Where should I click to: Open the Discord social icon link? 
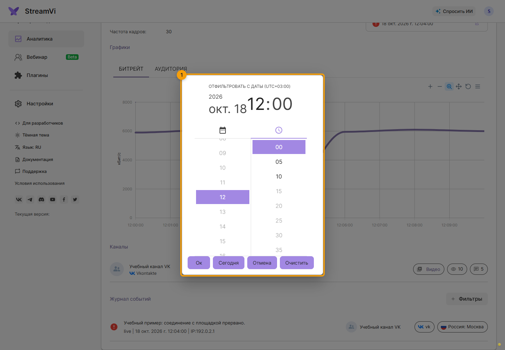(41, 199)
